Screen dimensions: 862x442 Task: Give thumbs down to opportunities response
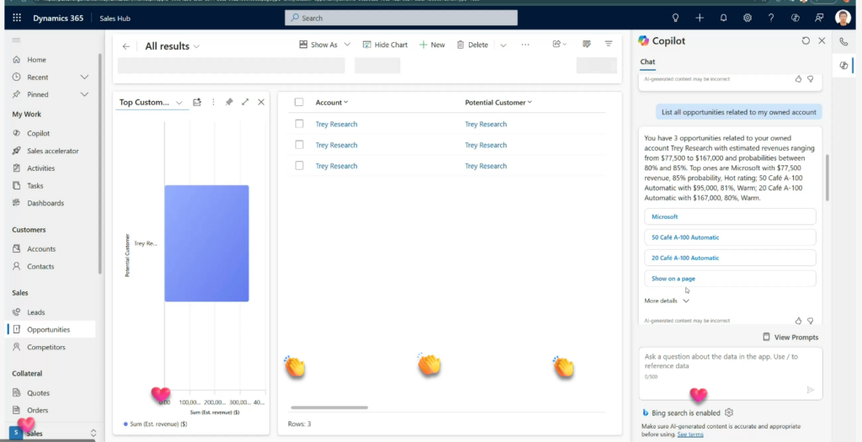pyautogui.click(x=811, y=321)
